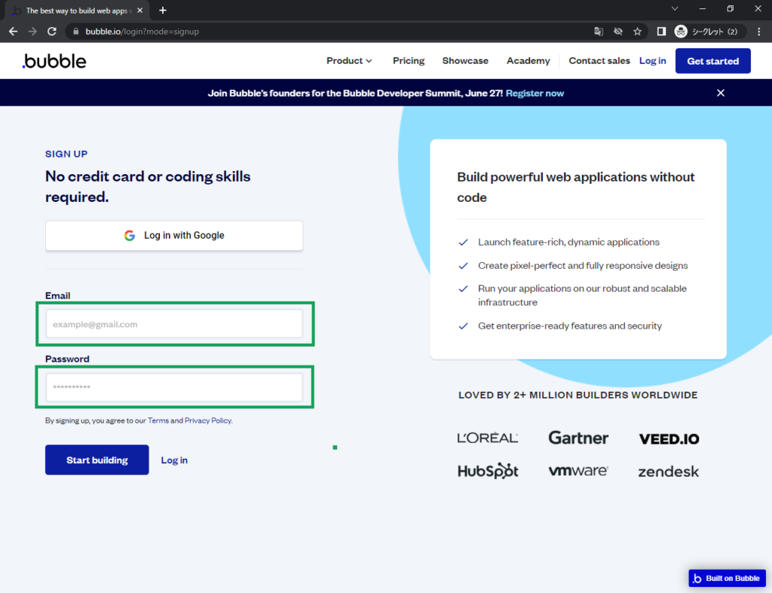The height and width of the screenshot is (593, 772).
Task: Open a new browser tab
Action: click(x=163, y=11)
